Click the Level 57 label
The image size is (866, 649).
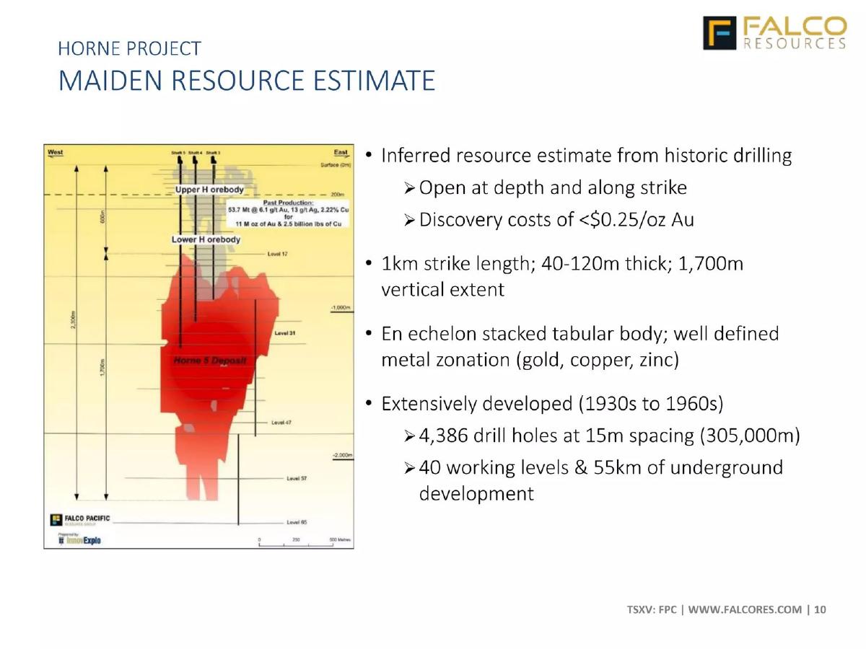(297, 479)
